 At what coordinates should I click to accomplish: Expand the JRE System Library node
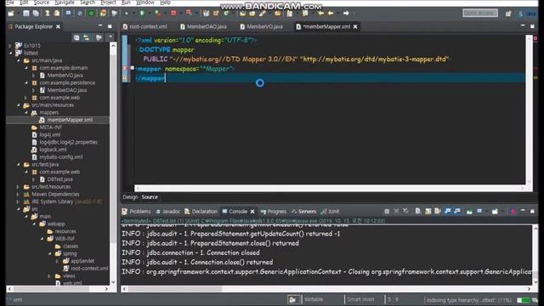18,201
